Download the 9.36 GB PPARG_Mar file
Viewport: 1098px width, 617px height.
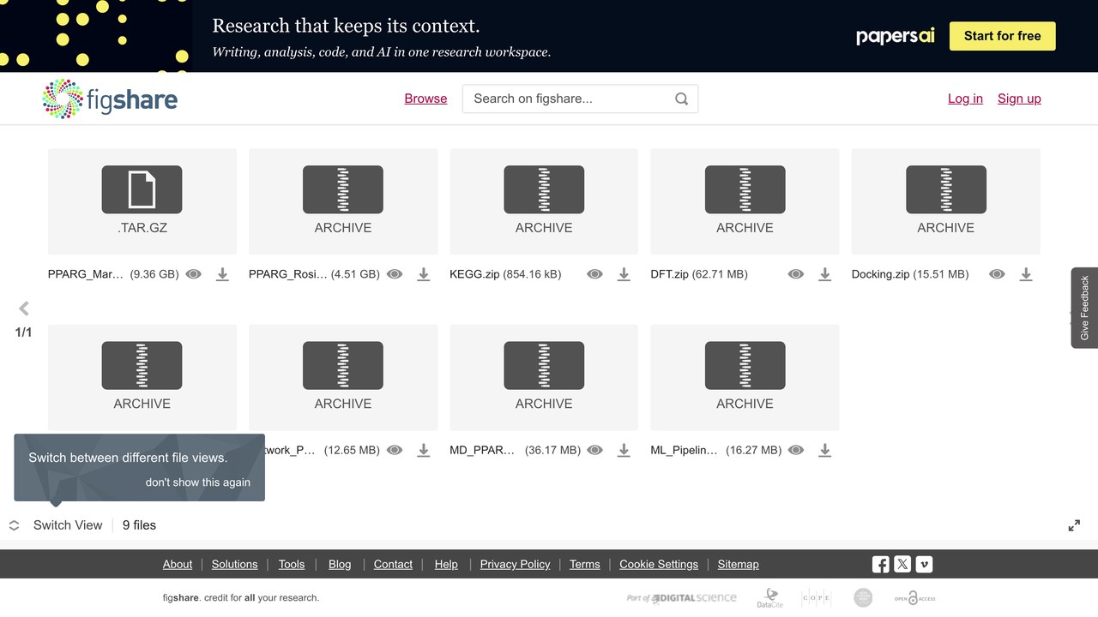222,274
